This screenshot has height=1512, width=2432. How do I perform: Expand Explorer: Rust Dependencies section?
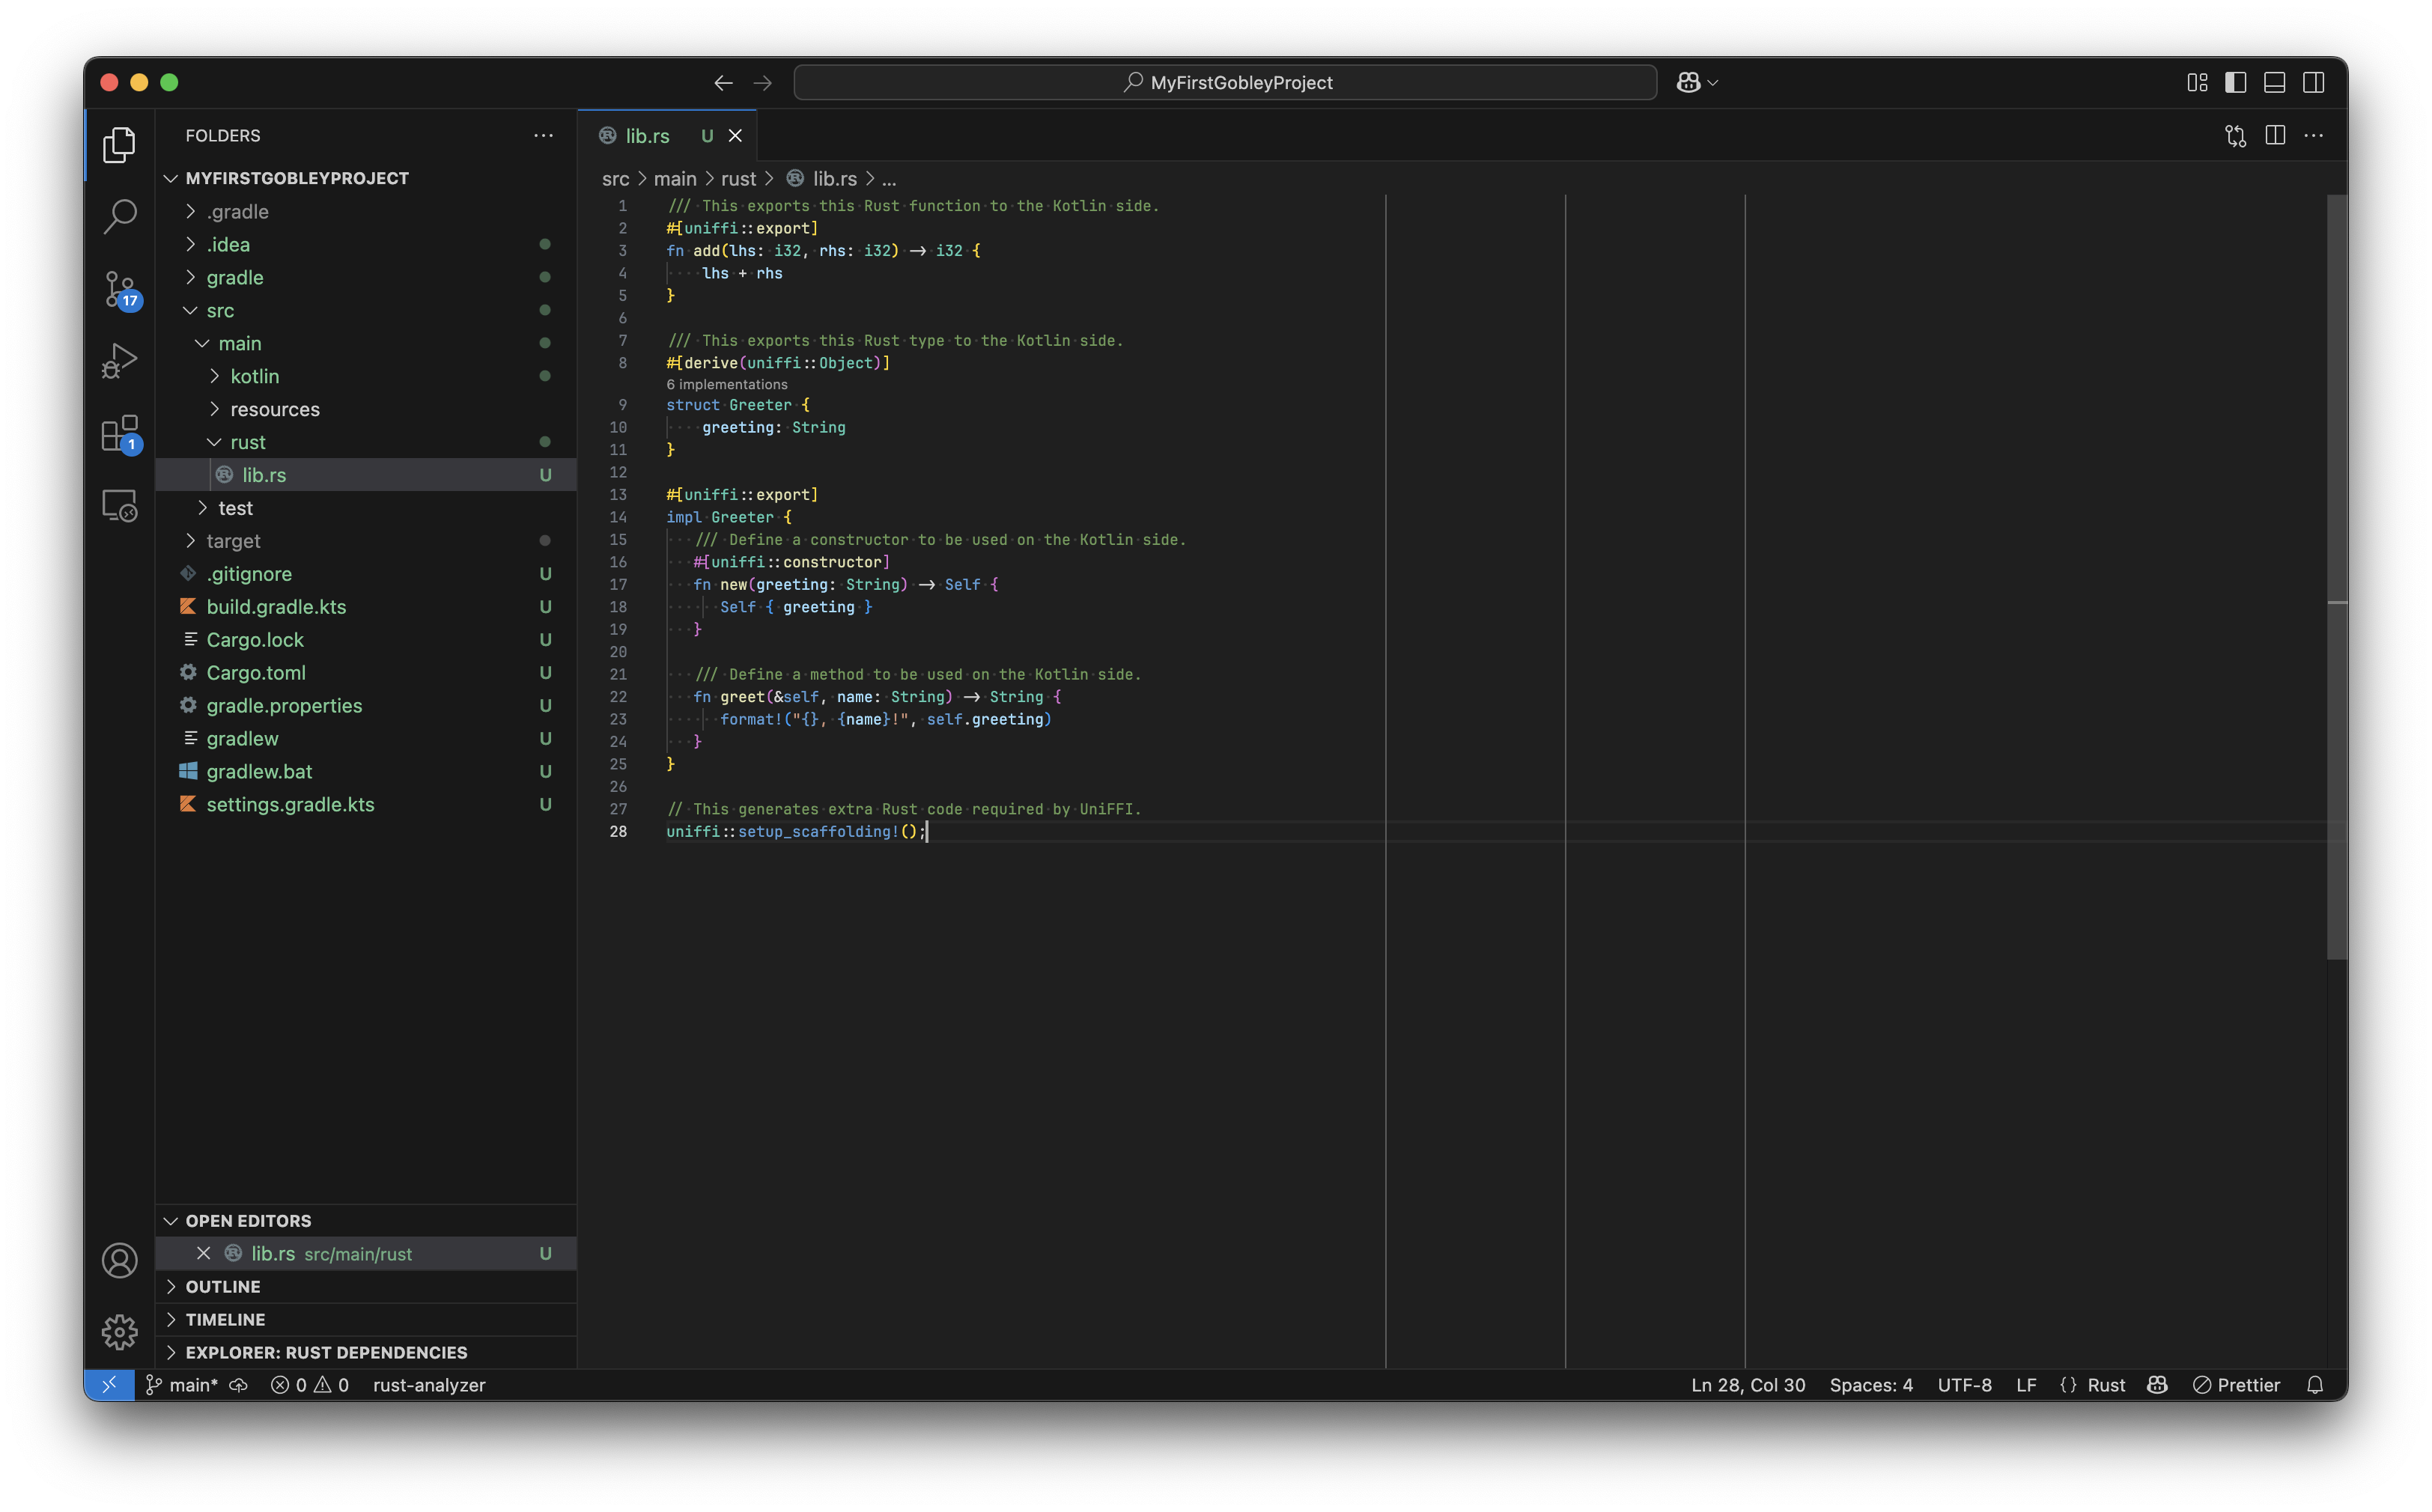pos(365,1353)
